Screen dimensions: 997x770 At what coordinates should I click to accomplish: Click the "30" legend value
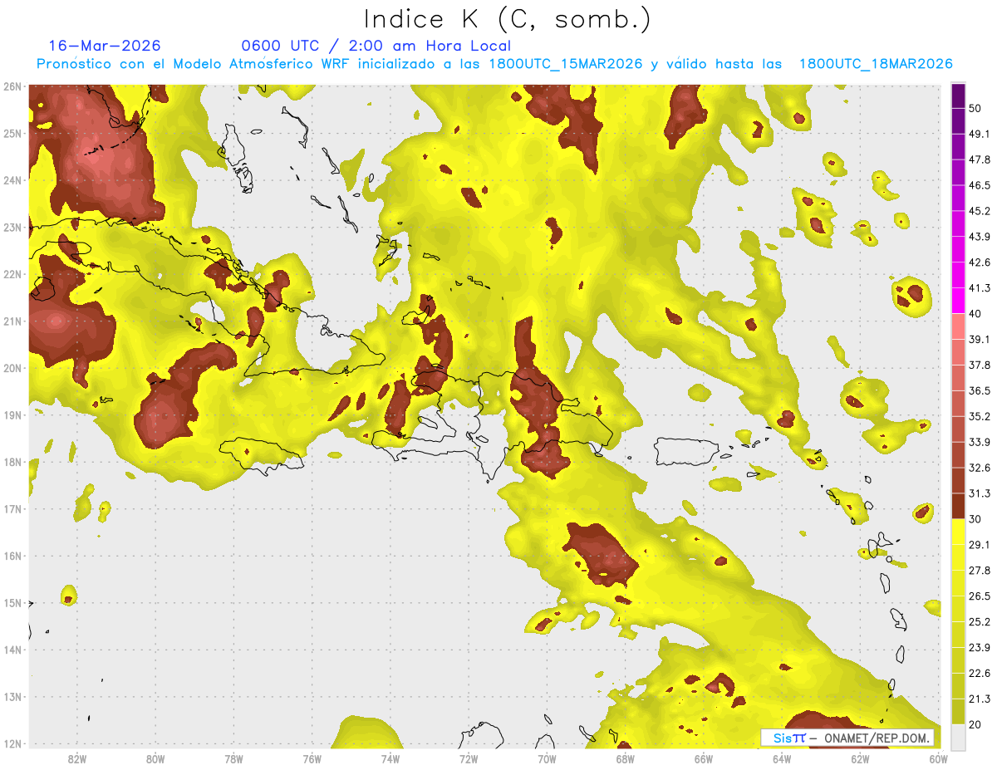975,519
